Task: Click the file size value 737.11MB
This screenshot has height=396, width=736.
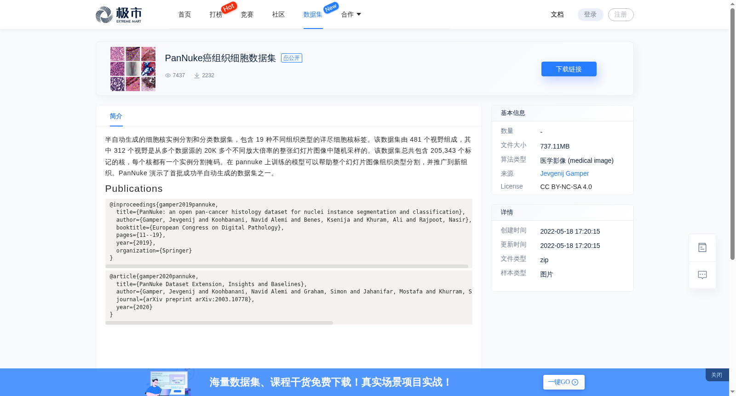Action: point(555,146)
